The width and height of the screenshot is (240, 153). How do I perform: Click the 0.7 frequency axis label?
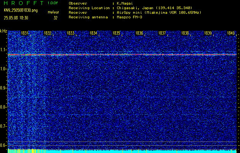click(x=3, y=126)
